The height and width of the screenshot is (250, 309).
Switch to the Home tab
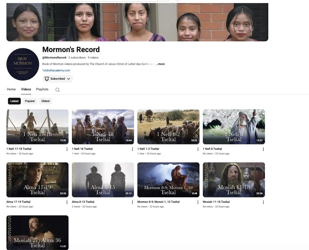[11, 89]
